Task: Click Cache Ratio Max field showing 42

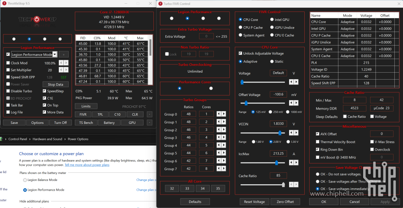Action: (x=382, y=100)
